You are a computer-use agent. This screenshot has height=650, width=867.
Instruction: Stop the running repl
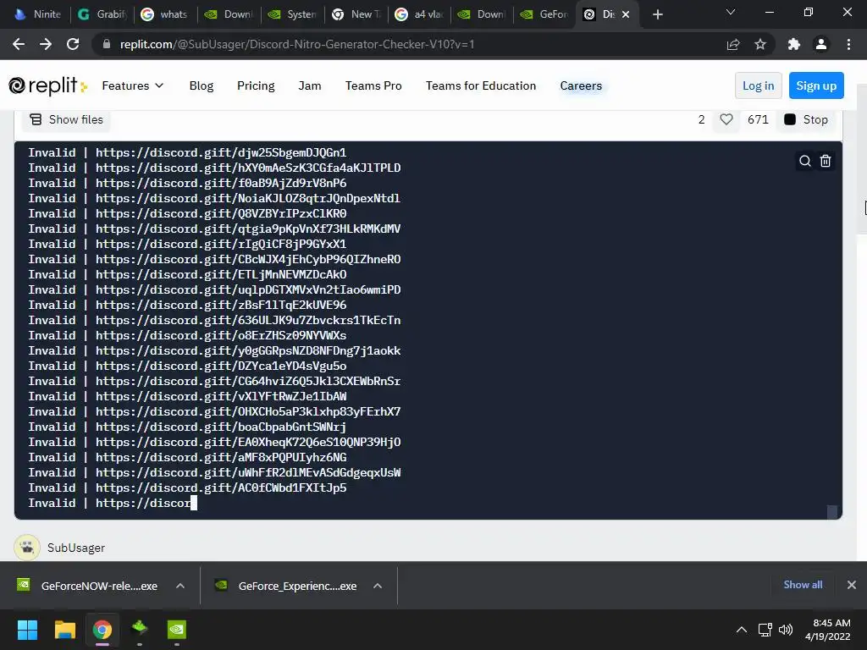point(806,119)
